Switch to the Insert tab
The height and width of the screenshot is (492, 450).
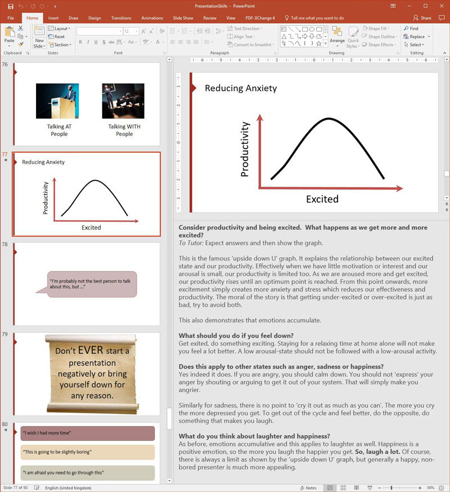point(53,18)
